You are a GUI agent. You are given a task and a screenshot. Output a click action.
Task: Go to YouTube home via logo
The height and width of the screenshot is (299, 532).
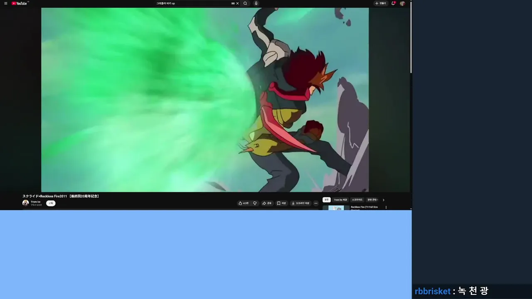tap(20, 3)
